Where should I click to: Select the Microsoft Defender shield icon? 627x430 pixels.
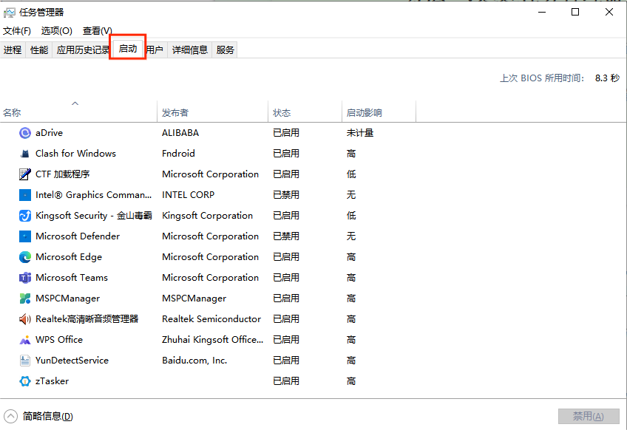point(24,236)
